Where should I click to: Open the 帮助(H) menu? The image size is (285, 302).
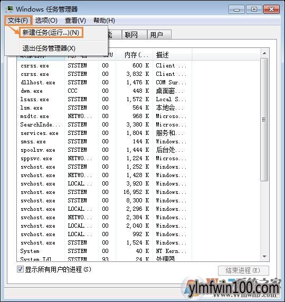pyautogui.click(x=104, y=21)
